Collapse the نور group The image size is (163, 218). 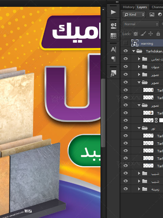(139, 128)
